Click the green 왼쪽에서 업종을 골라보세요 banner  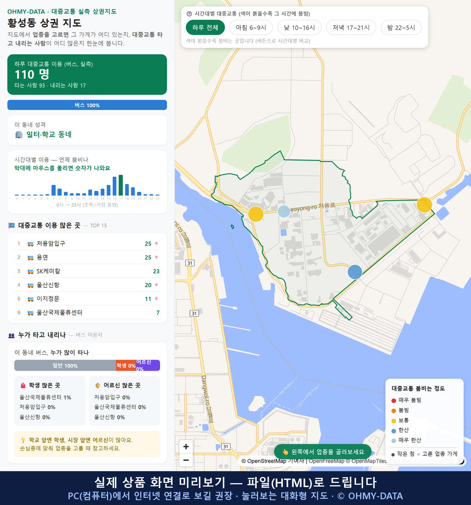pyautogui.click(x=322, y=452)
